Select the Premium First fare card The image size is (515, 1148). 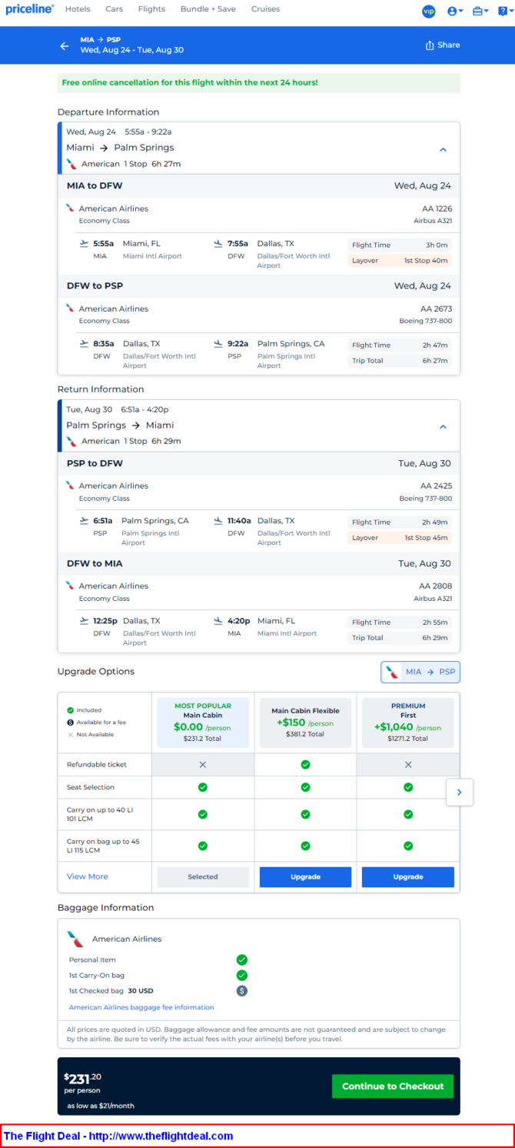tap(408, 723)
